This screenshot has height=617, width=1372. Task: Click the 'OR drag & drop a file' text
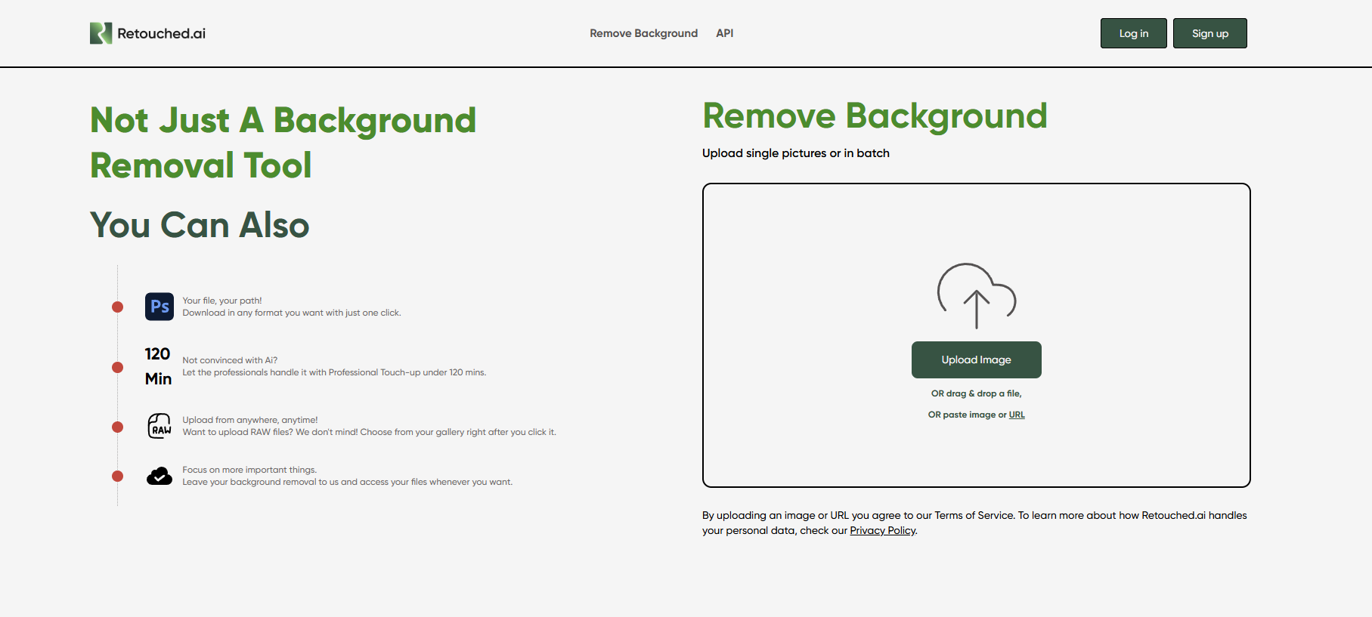(976, 393)
